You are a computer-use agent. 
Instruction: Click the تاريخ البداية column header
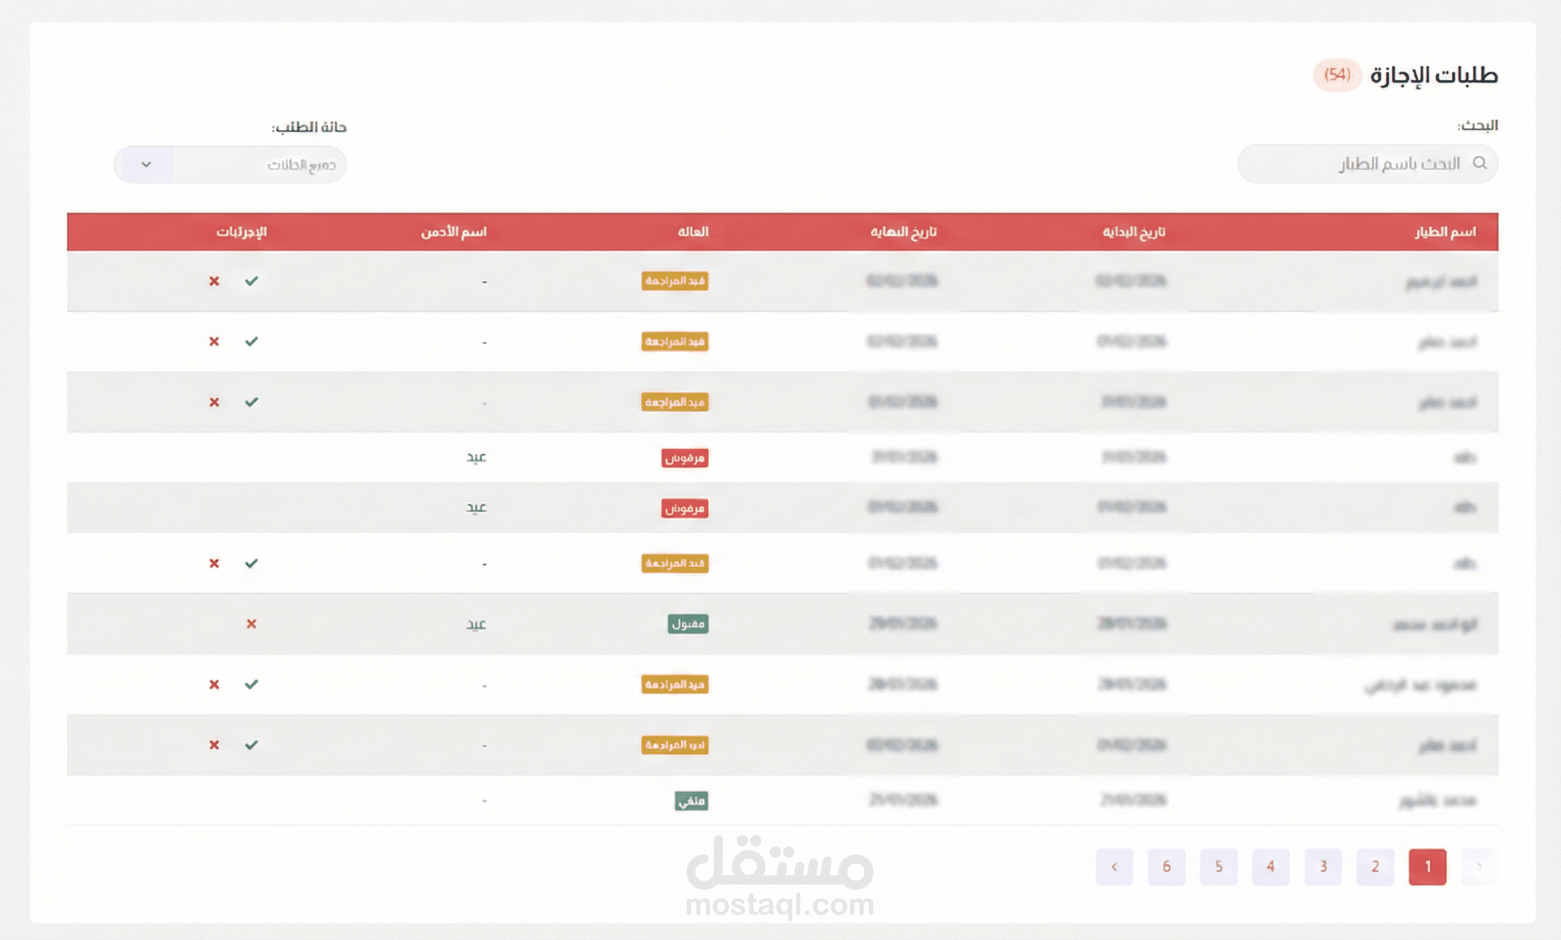1133,232
